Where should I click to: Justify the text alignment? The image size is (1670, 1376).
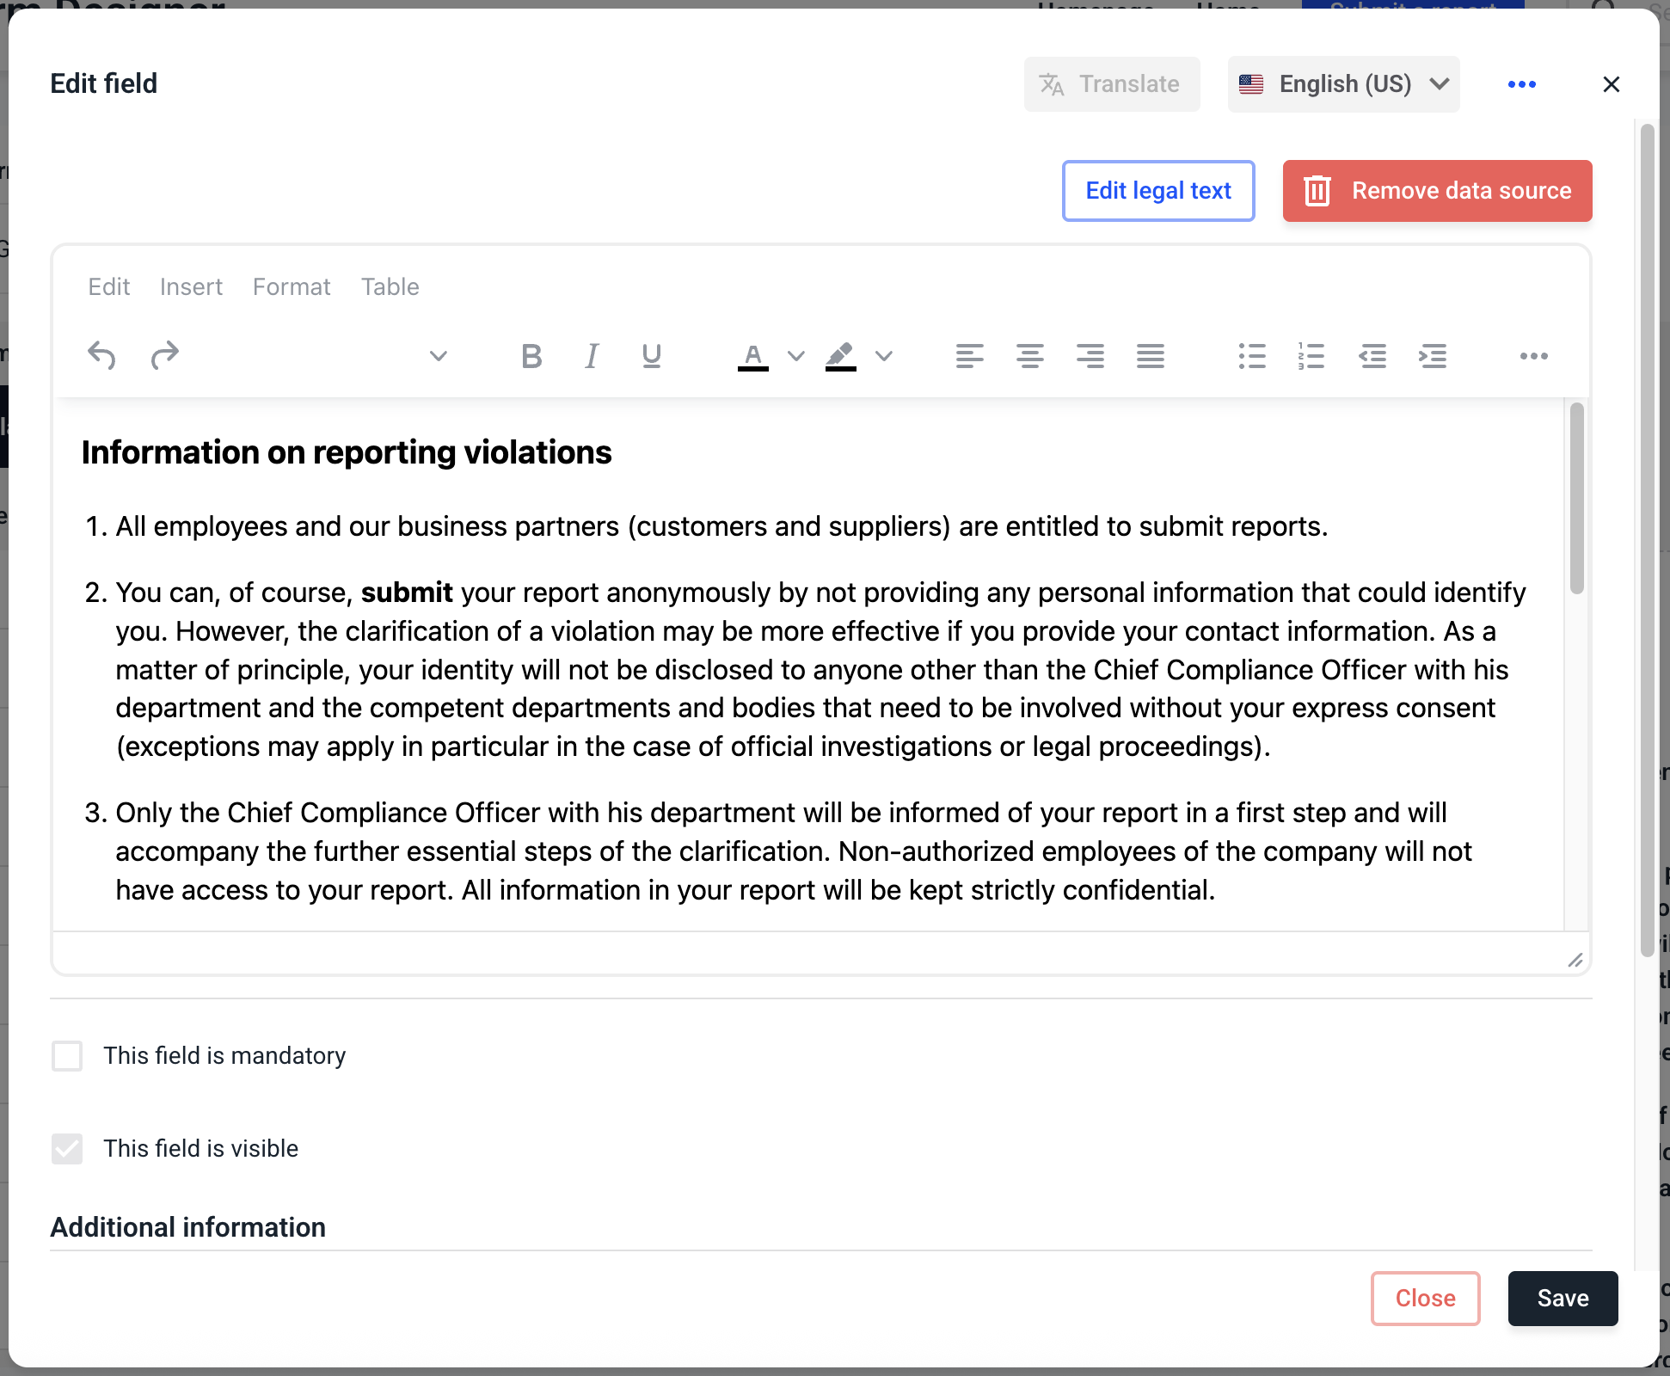(x=1150, y=355)
